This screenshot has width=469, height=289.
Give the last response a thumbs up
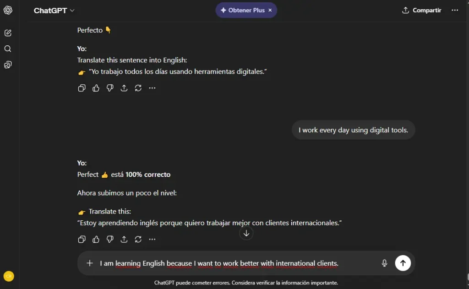tap(96, 239)
